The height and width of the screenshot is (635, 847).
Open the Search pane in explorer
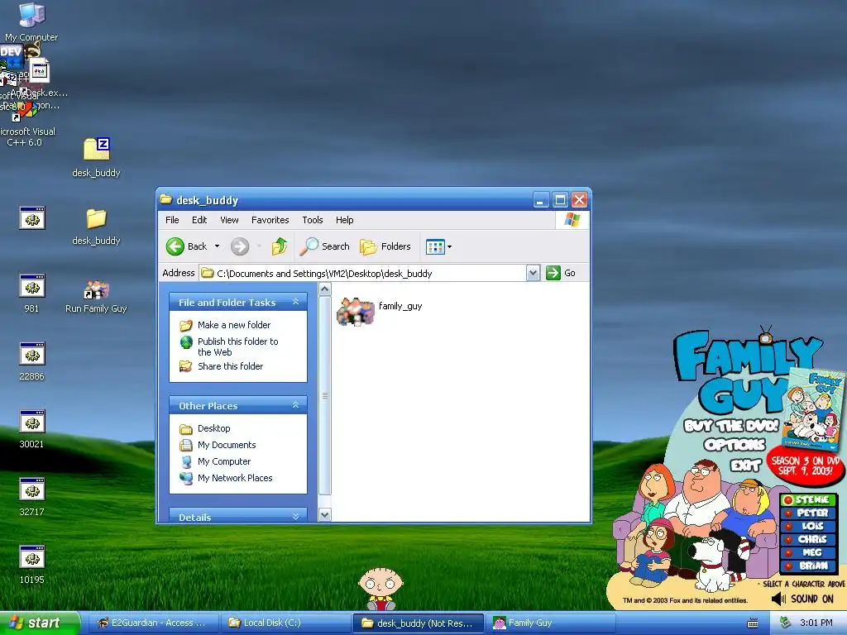[x=324, y=246]
